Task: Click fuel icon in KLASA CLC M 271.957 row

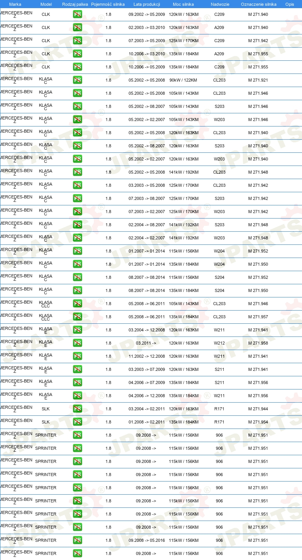Action: (x=77, y=317)
